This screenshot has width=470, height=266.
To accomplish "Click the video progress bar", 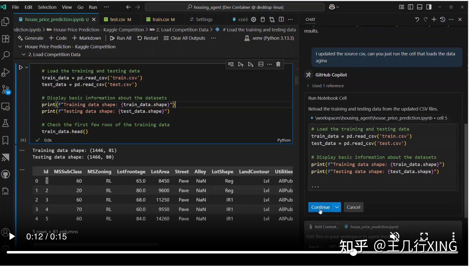I will (235, 252).
